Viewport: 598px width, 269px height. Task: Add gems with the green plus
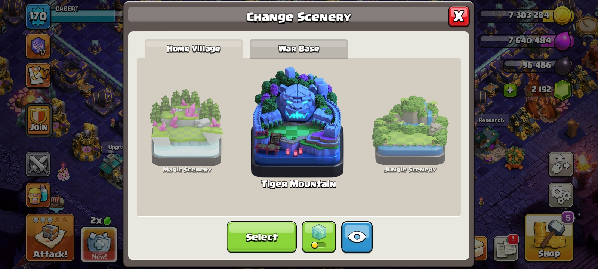[510, 90]
